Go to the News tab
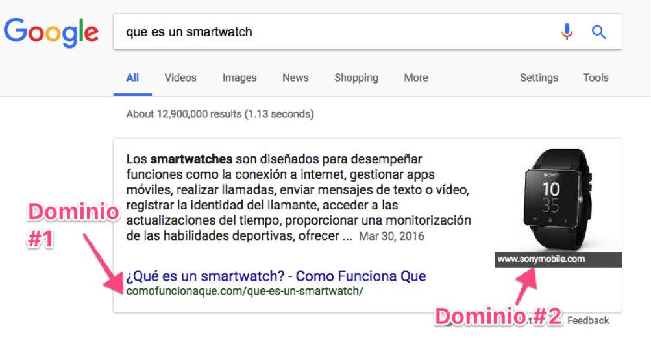651x341 pixels. click(x=295, y=78)
